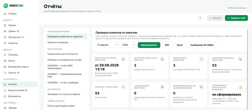Click text "неудачных попыток 3"
252x110 pixels.
[x=144, y=70]
